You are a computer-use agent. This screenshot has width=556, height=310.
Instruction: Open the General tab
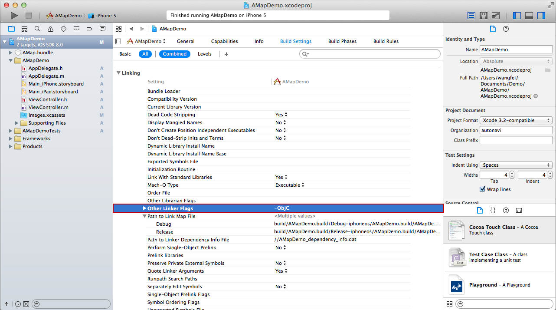pyautogui.click(x=186, y=41)
